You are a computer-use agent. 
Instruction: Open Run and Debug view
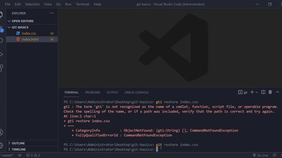coord(1,54)
